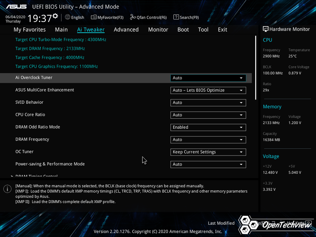Screen dimensions: 316x237
Task: Click the CPU temperature value 25°C
Action: [293, 56]
